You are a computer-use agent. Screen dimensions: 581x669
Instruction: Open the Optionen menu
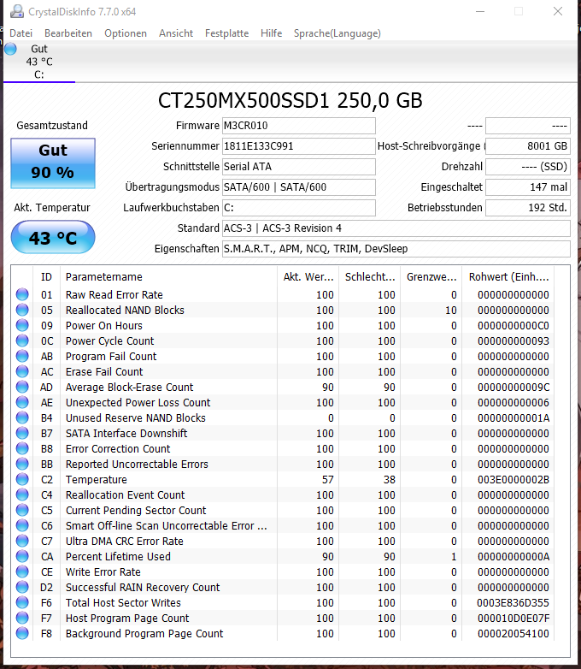pyautogui.click(x=126, y=33)
